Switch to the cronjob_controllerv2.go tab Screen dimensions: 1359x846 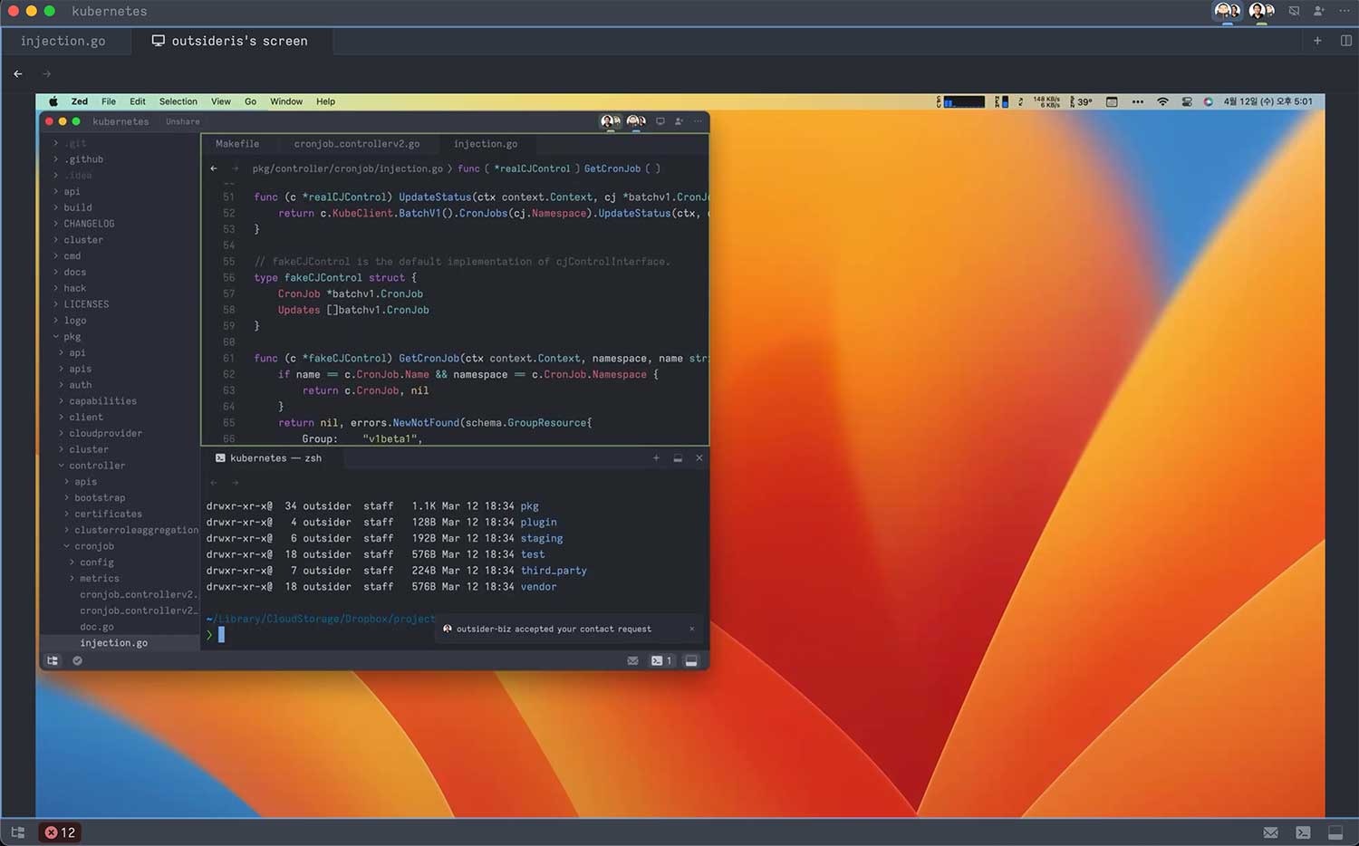click(357, 144)
